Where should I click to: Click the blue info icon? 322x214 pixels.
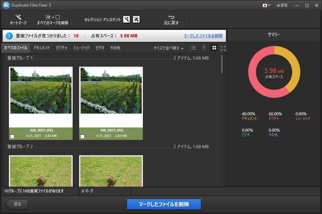coord(9,36)
